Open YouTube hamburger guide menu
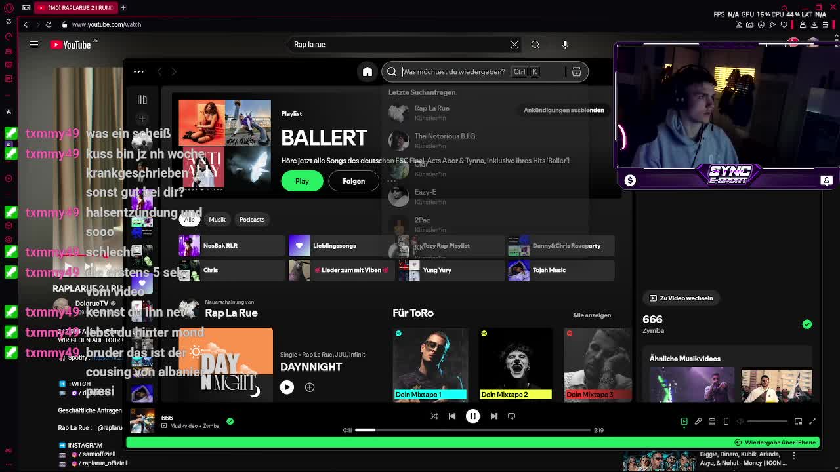 tap(34, 45)
